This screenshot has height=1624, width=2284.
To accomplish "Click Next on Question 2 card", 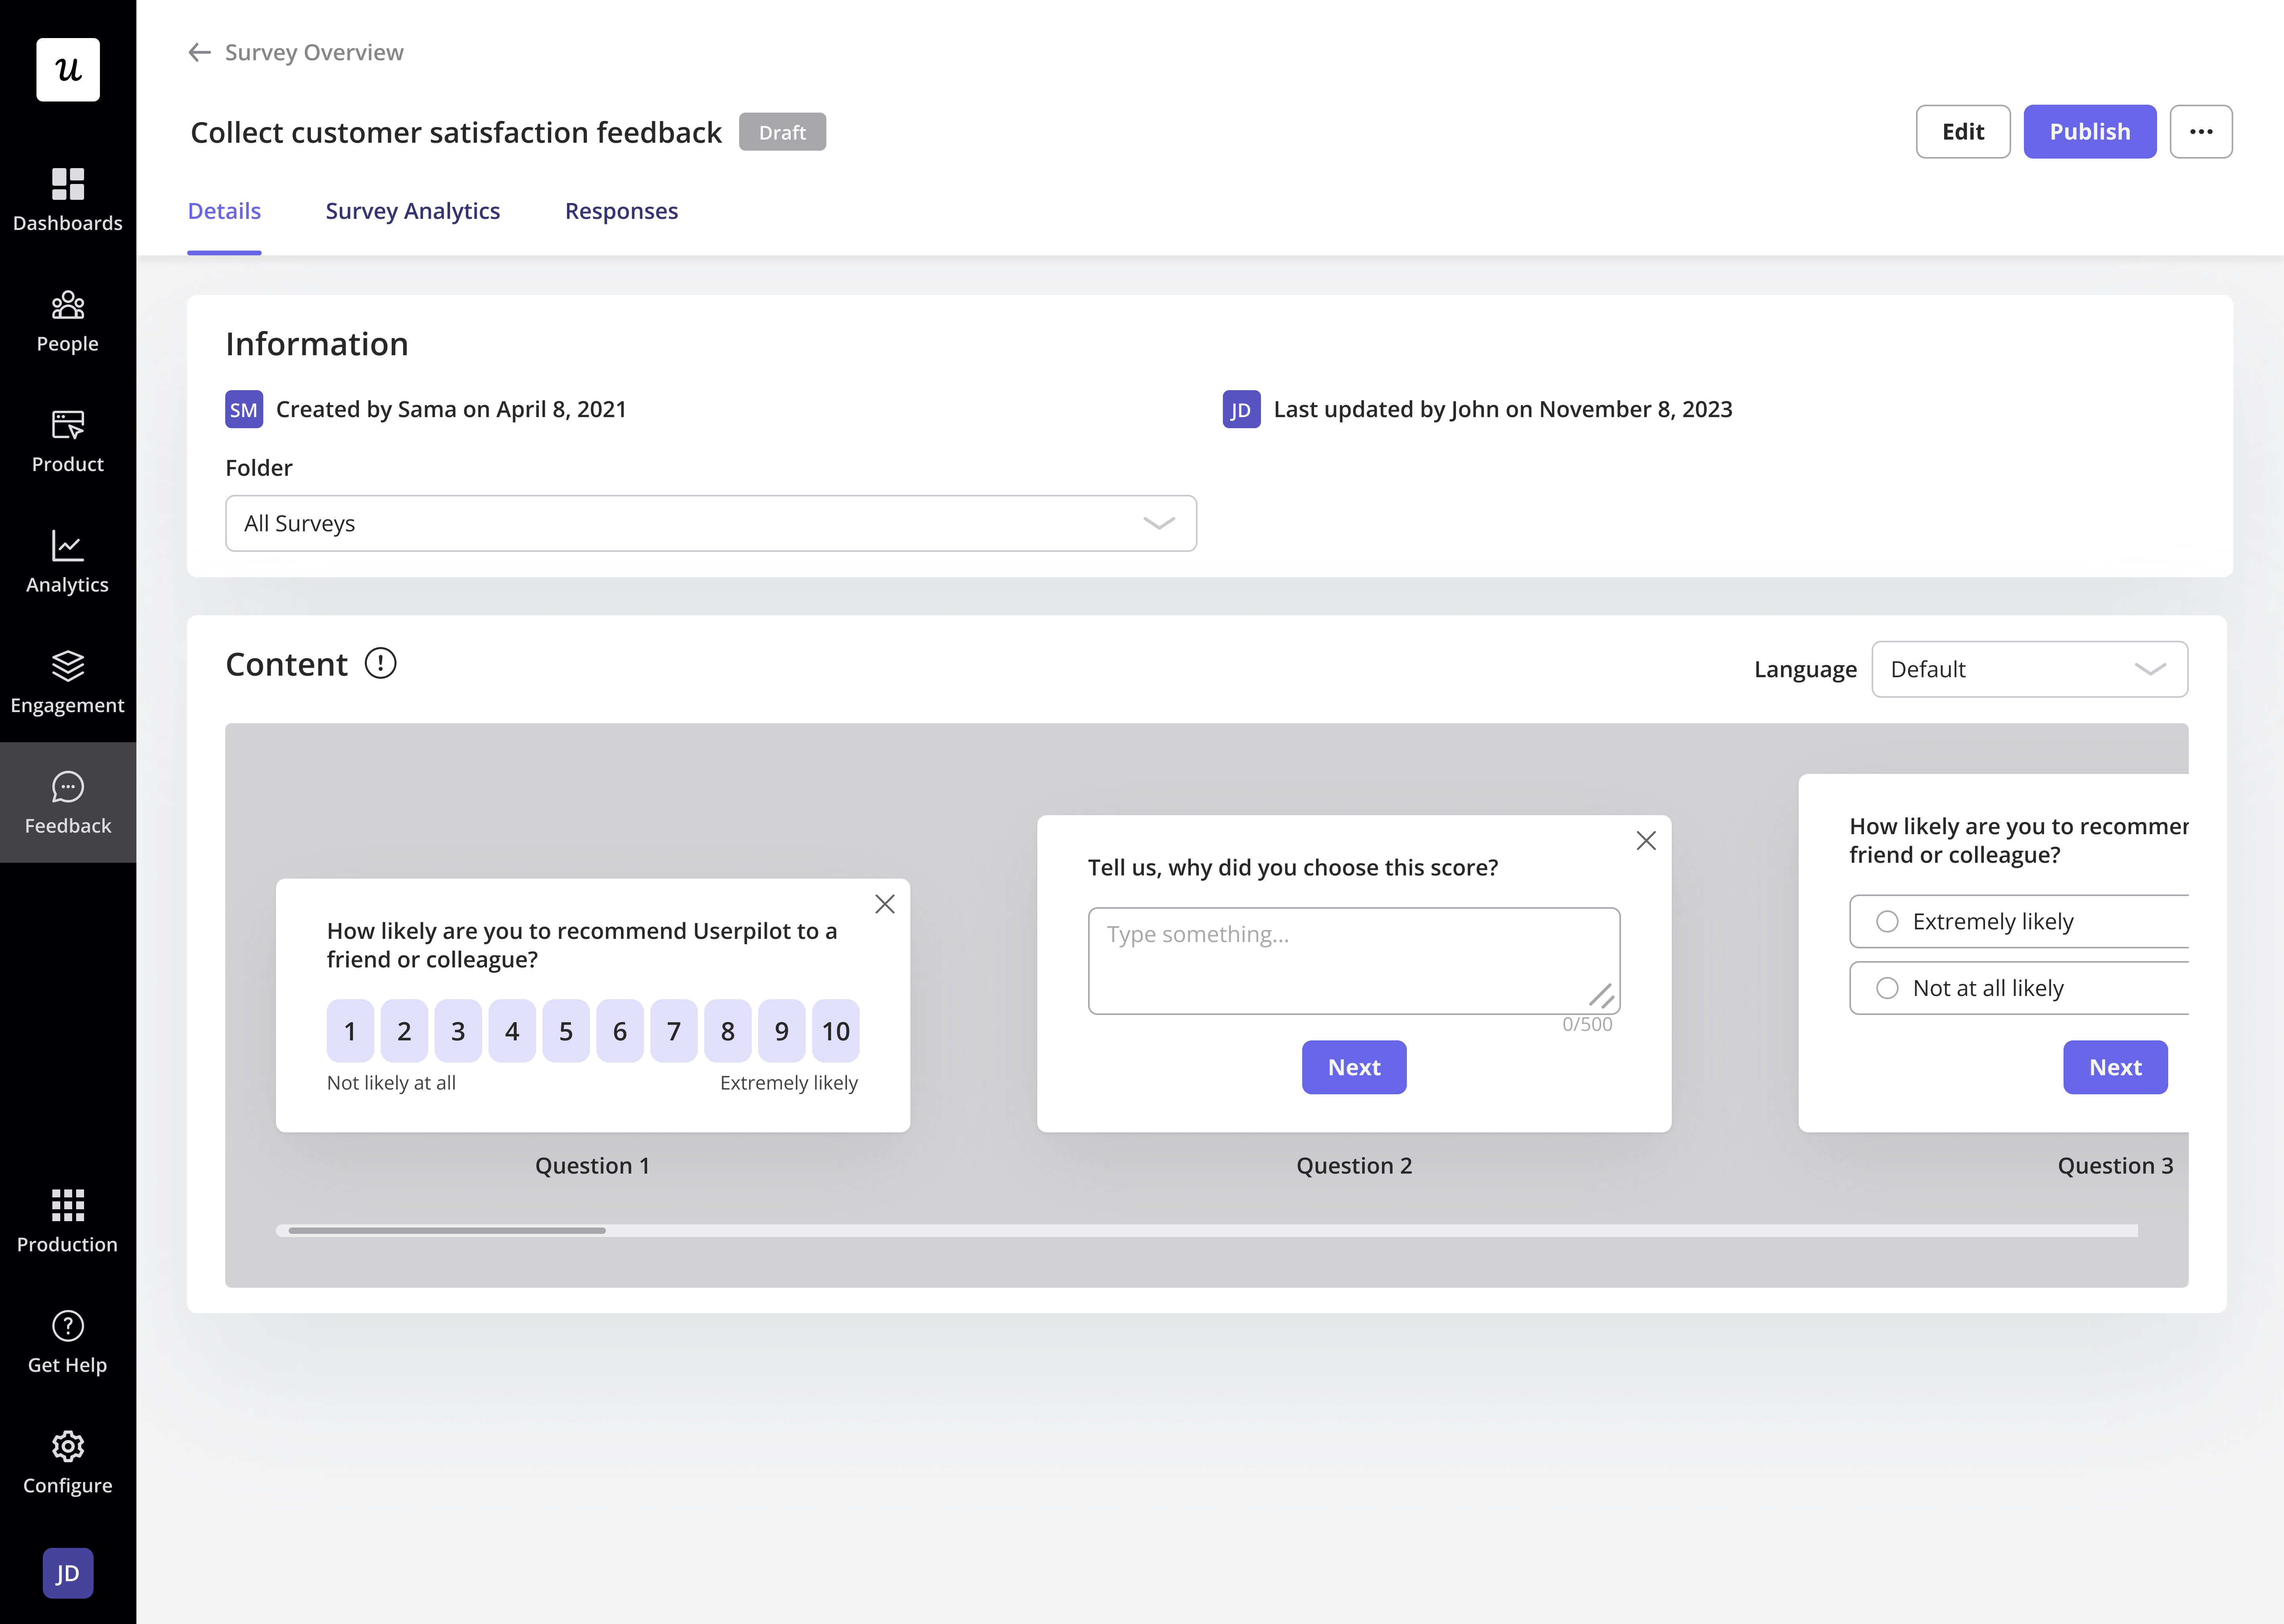I will point(1354,1067).
